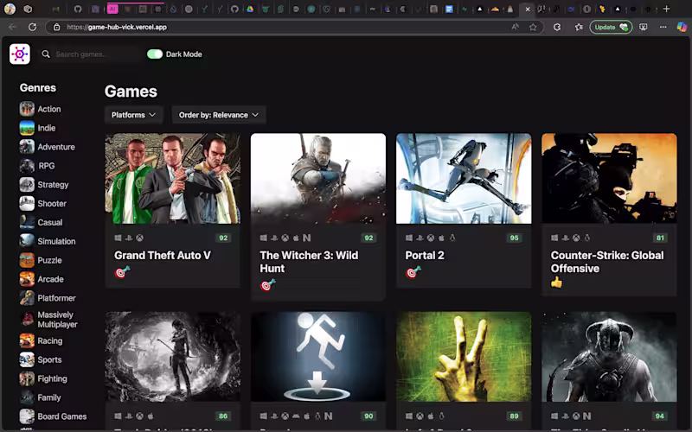692x432 pixels.
Task: Click the Simulation genre thumbnail icon
Action: click(27, 241)
